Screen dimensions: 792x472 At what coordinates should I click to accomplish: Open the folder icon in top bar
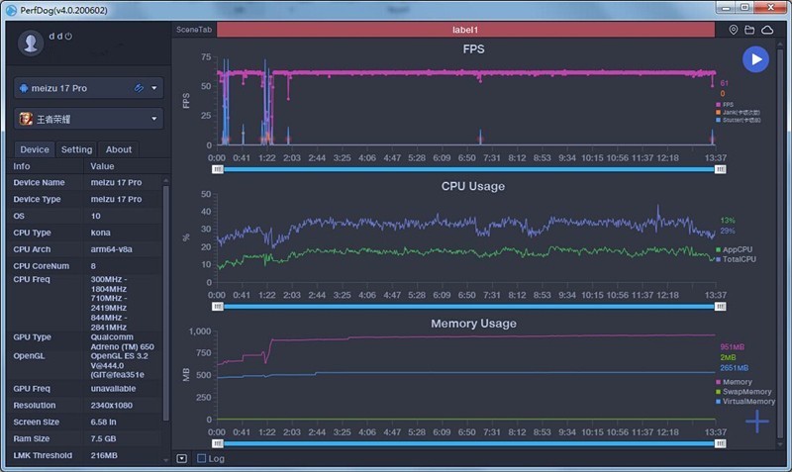(749, 30)
